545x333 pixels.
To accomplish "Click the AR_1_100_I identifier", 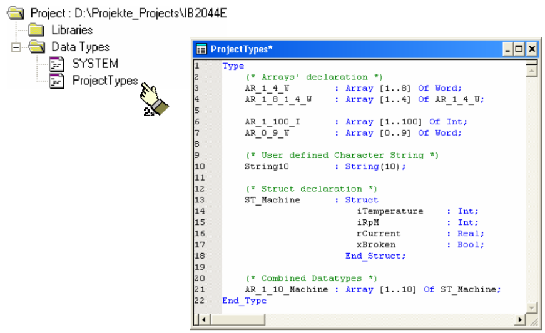I will point(273,122).
